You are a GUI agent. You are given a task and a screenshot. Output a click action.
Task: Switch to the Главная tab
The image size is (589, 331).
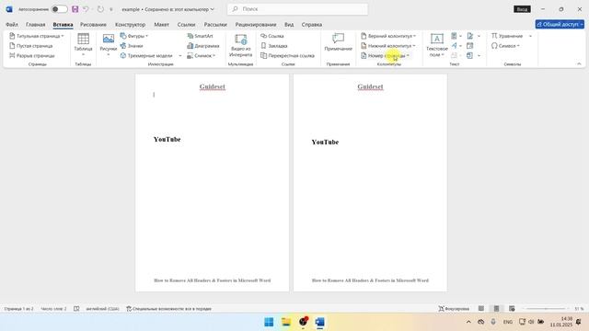(36, 25)
